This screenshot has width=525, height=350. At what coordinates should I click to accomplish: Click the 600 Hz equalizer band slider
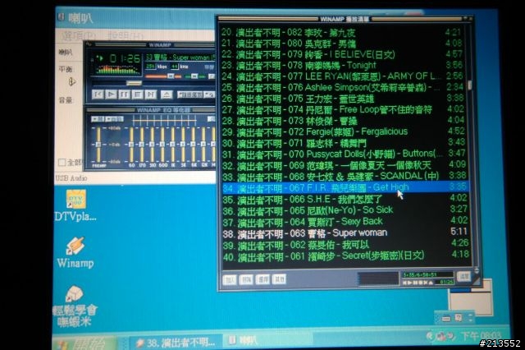162,144
